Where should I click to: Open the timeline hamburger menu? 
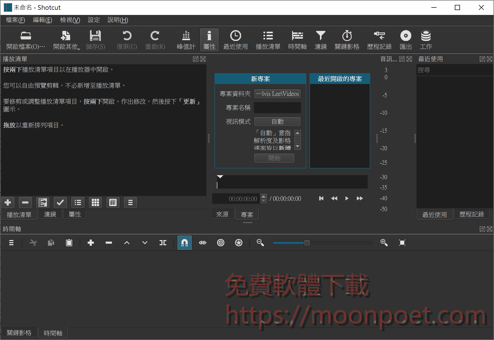coord(11,242)
